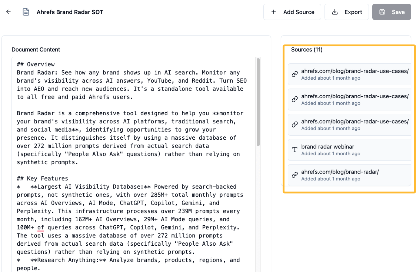The image size is (416, 272).
Task: Click the document icon beside the title
Action: pos(26,12)
